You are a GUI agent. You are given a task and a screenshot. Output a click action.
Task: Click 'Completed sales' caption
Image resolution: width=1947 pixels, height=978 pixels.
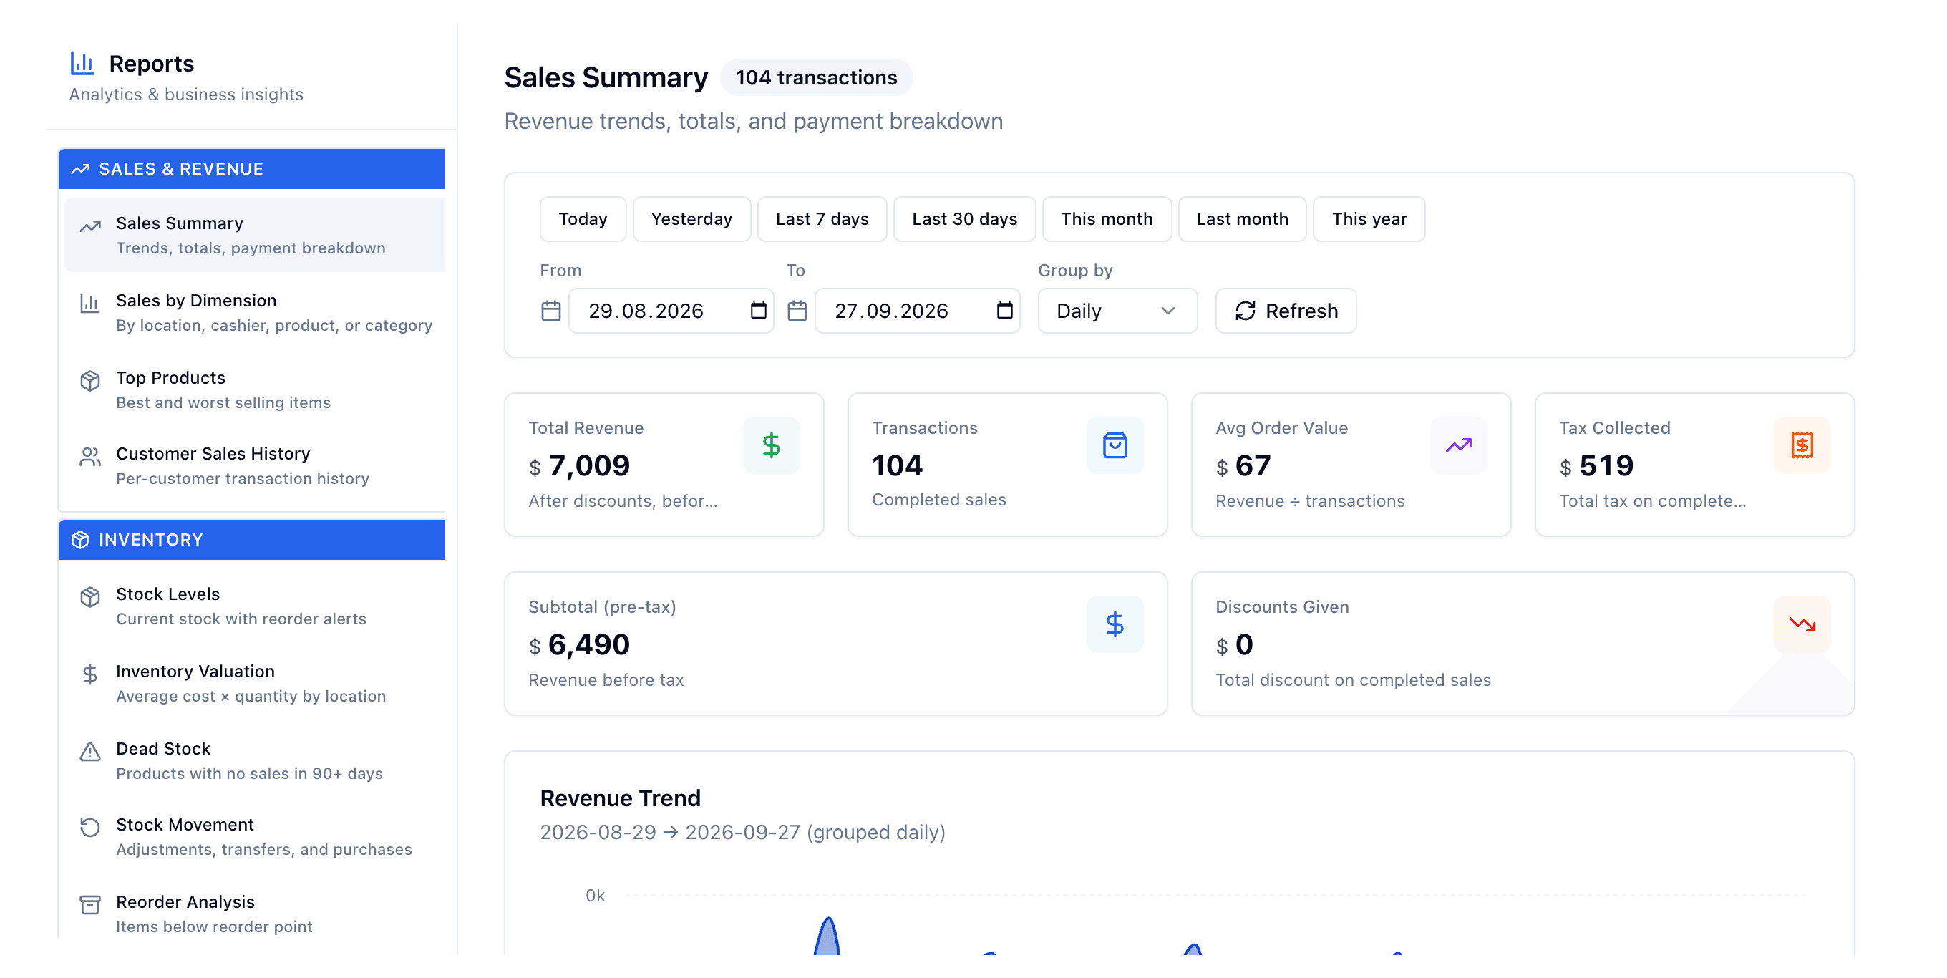[x=938, y=500]
